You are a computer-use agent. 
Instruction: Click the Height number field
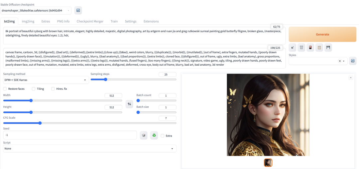point(113,107)
